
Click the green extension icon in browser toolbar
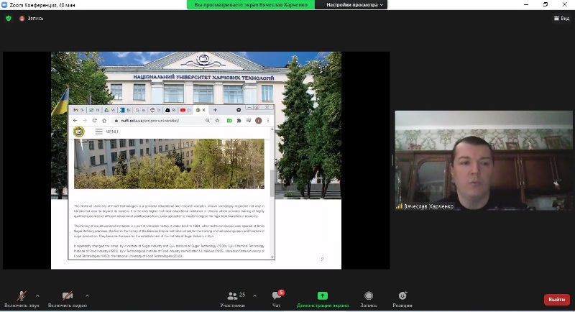click(229, 121)
